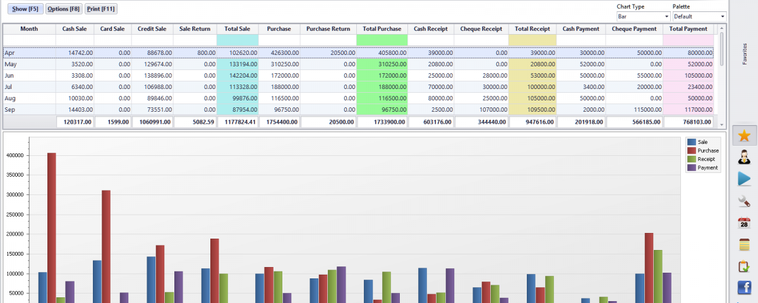Toggle the Sale series in chart legend

click(x=702, y=142)
